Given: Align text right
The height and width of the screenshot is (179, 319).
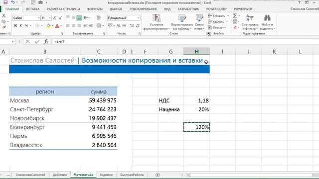Looking at the screenshot, I should point(79,26).
